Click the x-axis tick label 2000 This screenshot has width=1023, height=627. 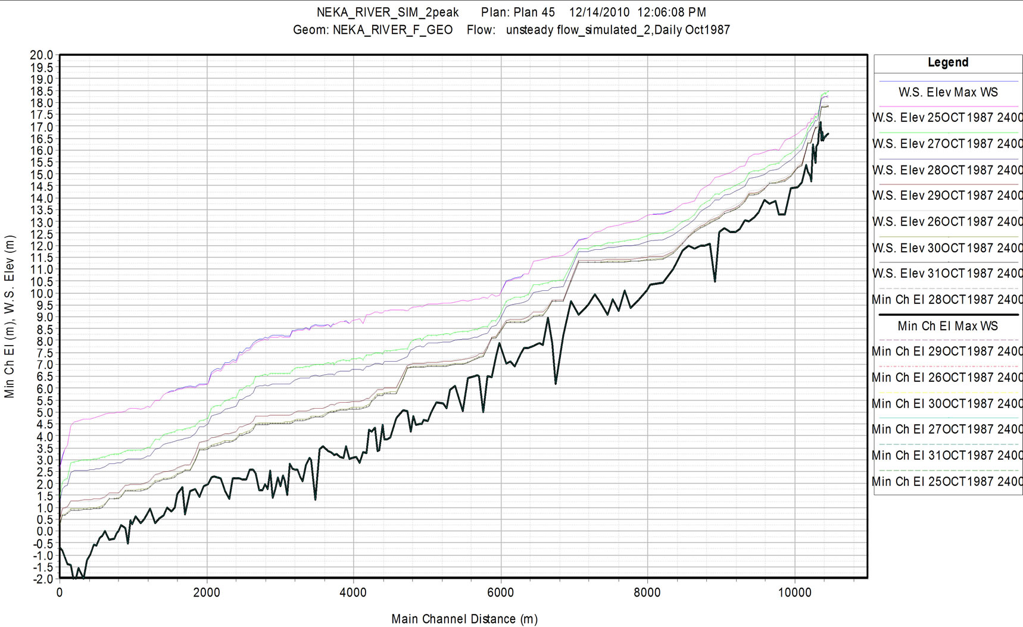[207, 592]
